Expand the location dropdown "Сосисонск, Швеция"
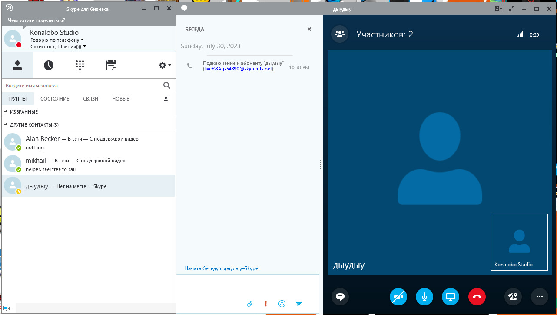557x315 pixels. (x=58, y=47)
